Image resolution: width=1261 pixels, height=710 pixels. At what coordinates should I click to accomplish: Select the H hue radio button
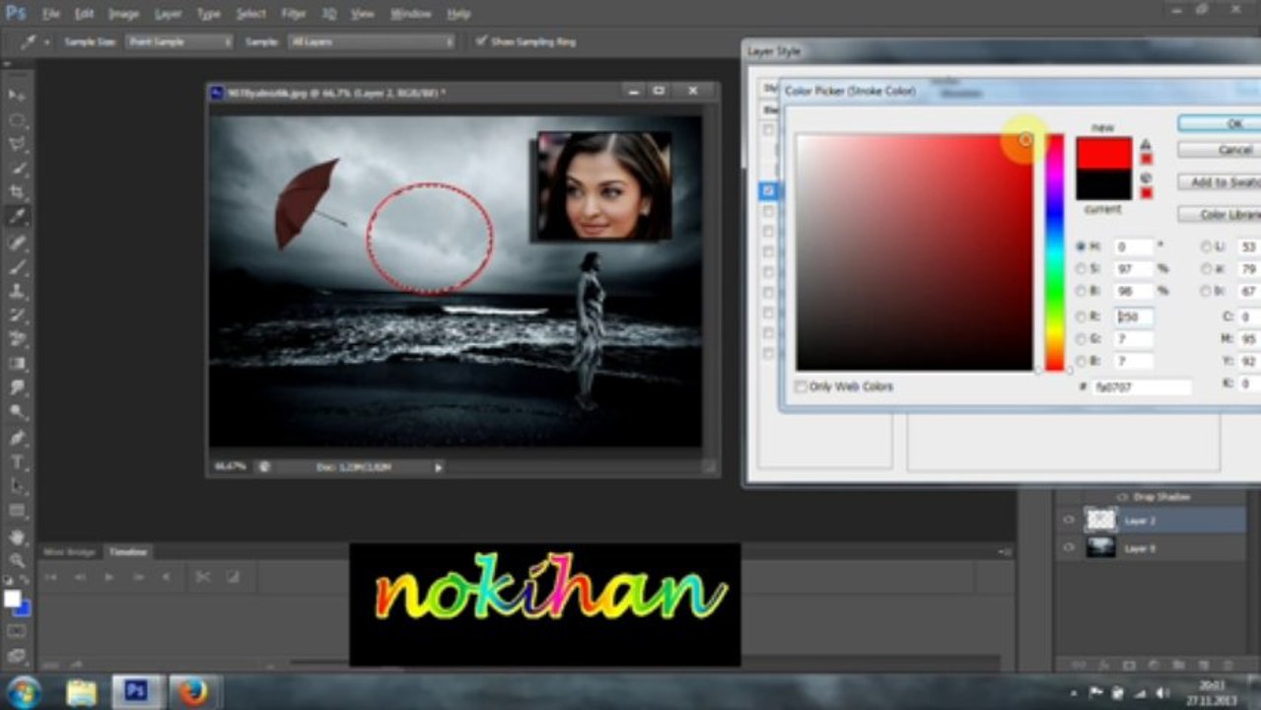click(1081, 247)
